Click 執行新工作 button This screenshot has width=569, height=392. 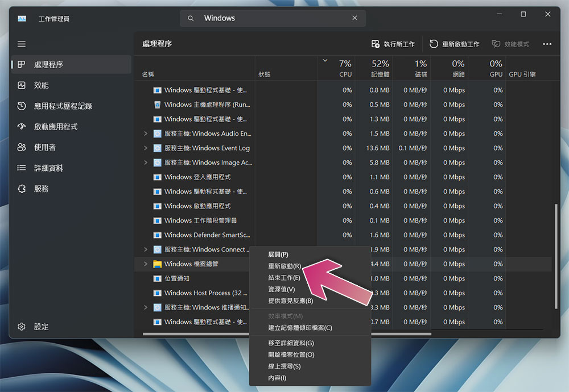click(x=393, y=44)
